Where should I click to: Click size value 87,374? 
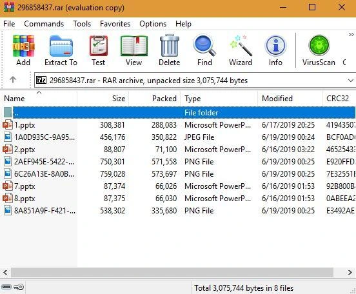(114, 186)
